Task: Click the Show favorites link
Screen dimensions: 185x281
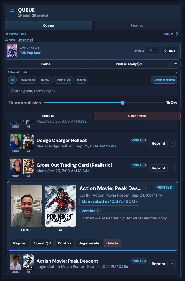Action: (169, 34)
